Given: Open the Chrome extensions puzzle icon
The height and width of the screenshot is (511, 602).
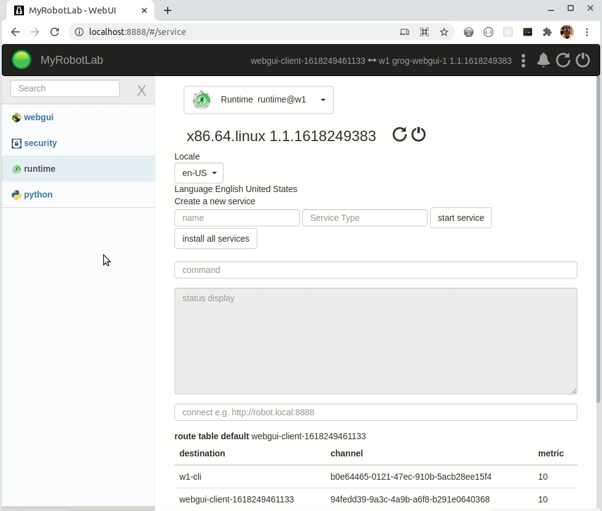Looking at the screenshot, I should click(547, 32).
